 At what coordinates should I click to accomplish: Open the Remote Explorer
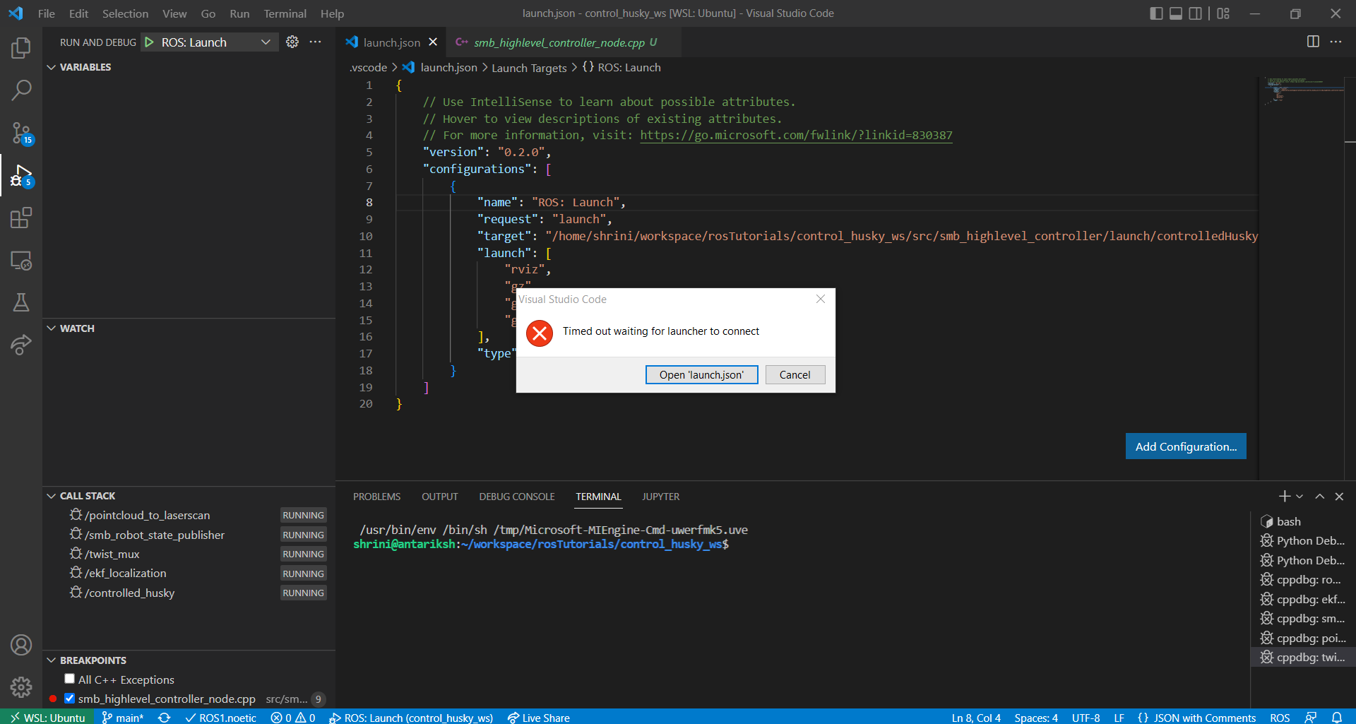(21, 261)
